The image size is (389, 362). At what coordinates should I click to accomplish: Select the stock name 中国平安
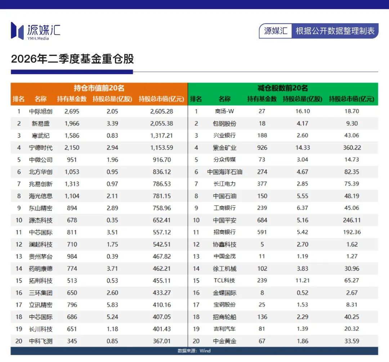click(224, 220)
